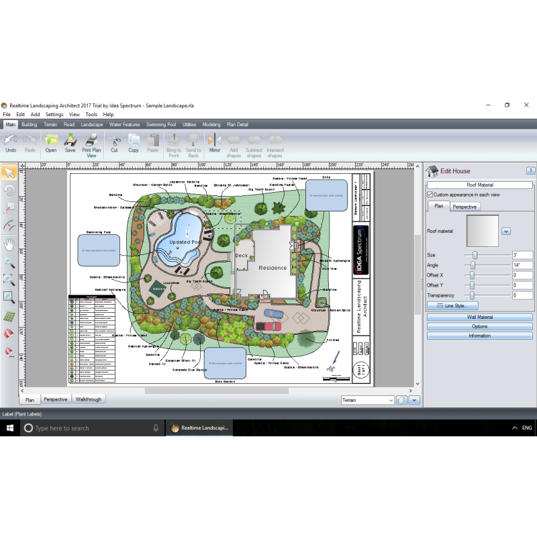The width and height of the screenshot is (537, 537).
Task: Uncheck Custom appearance in each view
Action: pyautogui.click(x=430, y=195)
